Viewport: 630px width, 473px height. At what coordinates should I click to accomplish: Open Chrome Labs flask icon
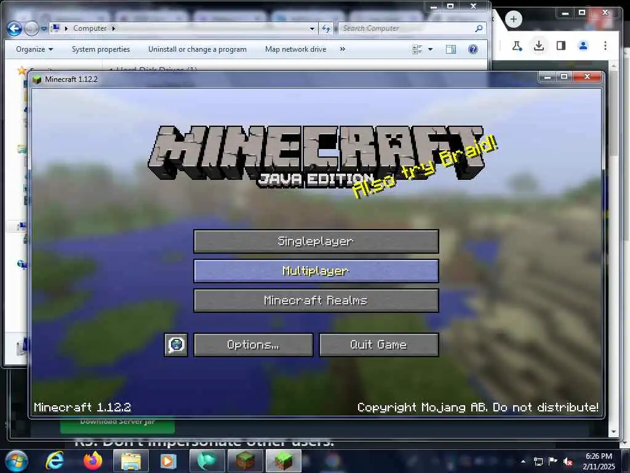click(517, 46)
